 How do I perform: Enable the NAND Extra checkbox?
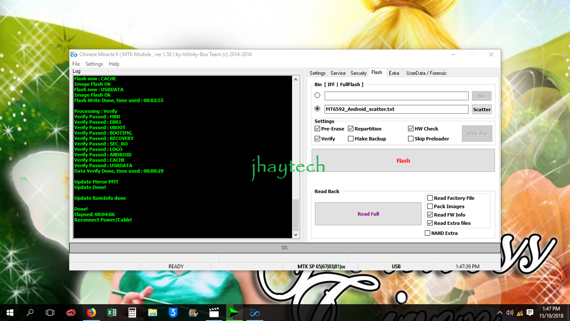pos(428,233)
